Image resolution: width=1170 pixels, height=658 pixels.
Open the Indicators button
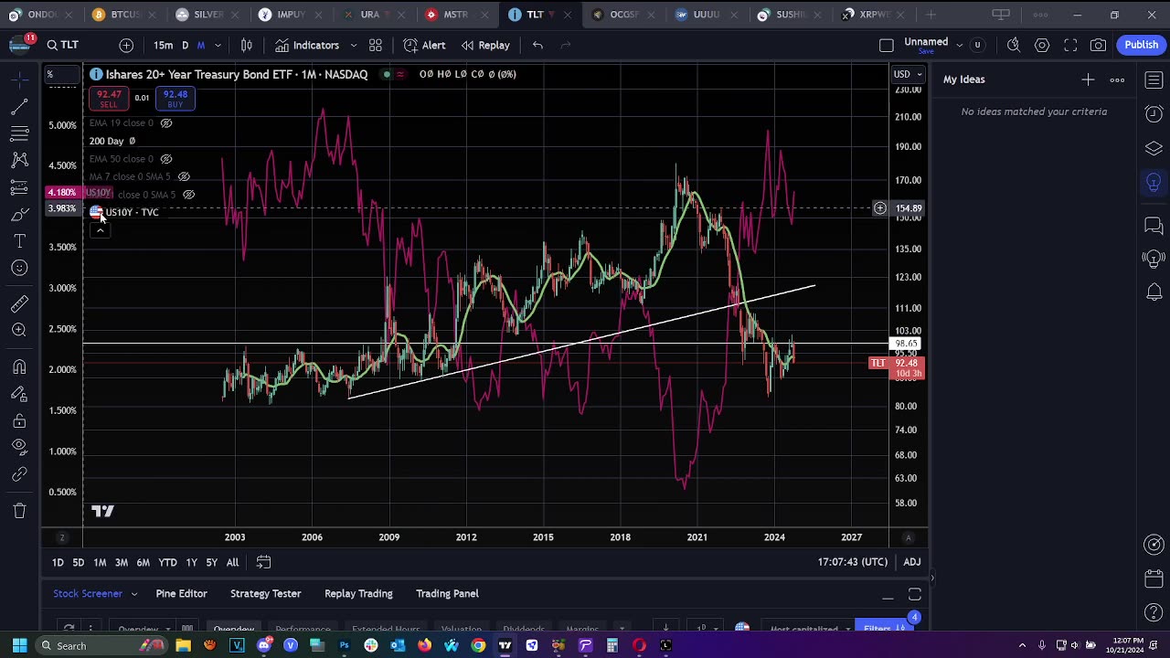[307, 45]
